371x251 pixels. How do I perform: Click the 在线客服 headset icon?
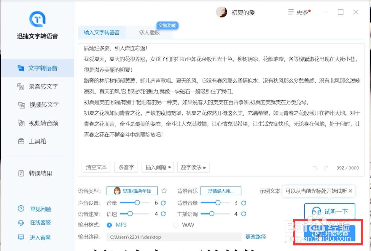(x=21, y=223)
